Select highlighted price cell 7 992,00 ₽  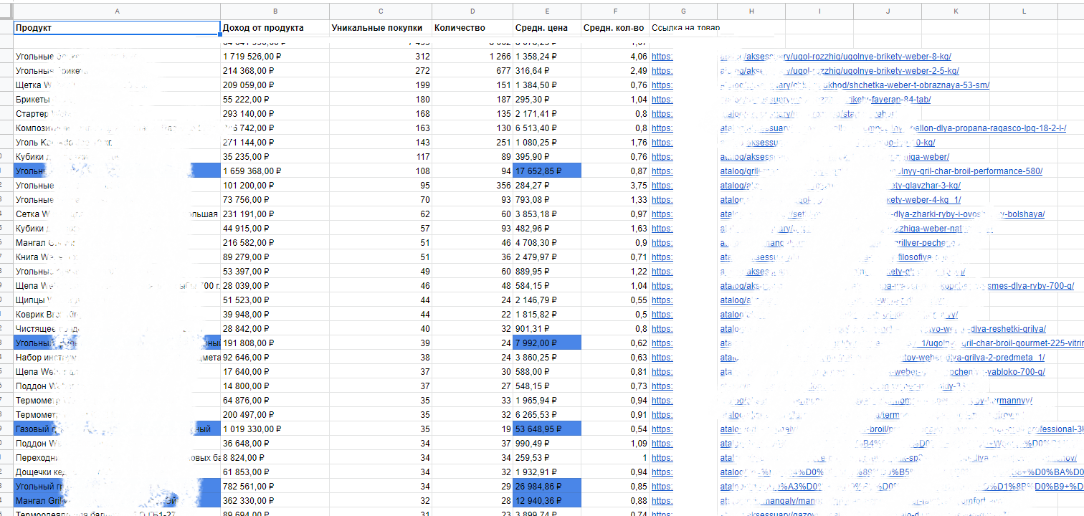coord(547,343)
